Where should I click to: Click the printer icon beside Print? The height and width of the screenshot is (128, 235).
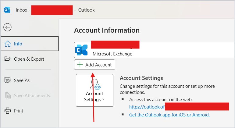(8, 111)
